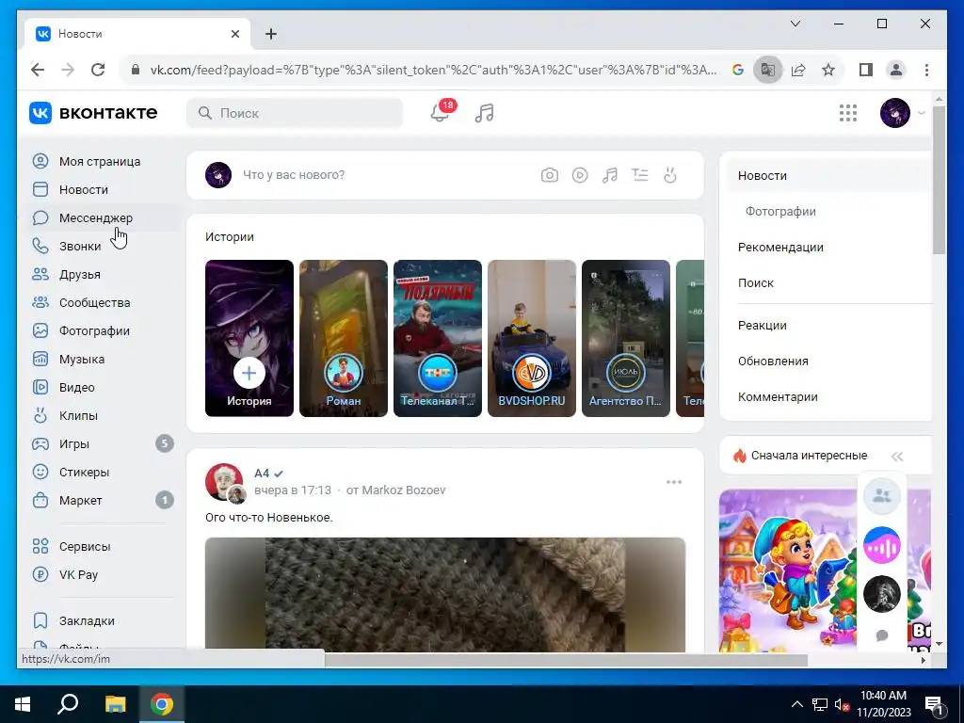Open Моя страница in sidebar
This screenshot has height=723, width=964.
100,161
